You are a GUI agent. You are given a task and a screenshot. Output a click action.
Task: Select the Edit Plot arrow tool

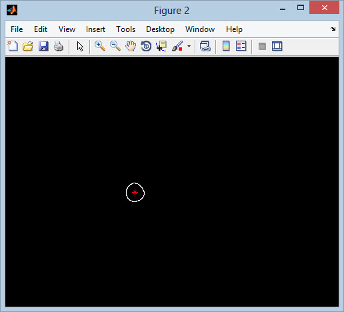pos(80,47)
